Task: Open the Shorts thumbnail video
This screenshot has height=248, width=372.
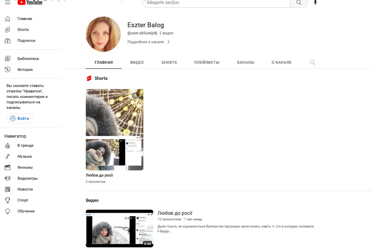Action: coord(114,130)
